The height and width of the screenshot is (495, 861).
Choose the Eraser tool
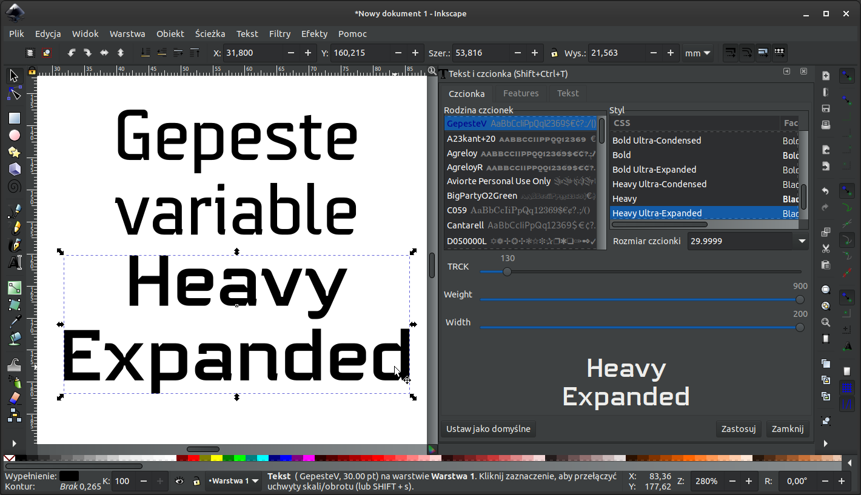coord(15,398)
